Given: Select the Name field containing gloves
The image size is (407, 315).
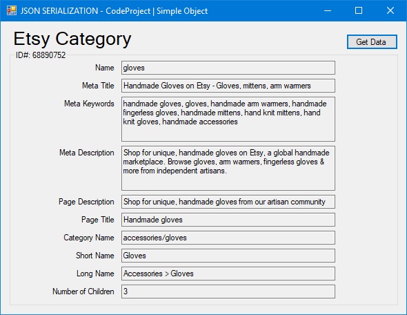Looking at the screenshot, I should (228, 68).
